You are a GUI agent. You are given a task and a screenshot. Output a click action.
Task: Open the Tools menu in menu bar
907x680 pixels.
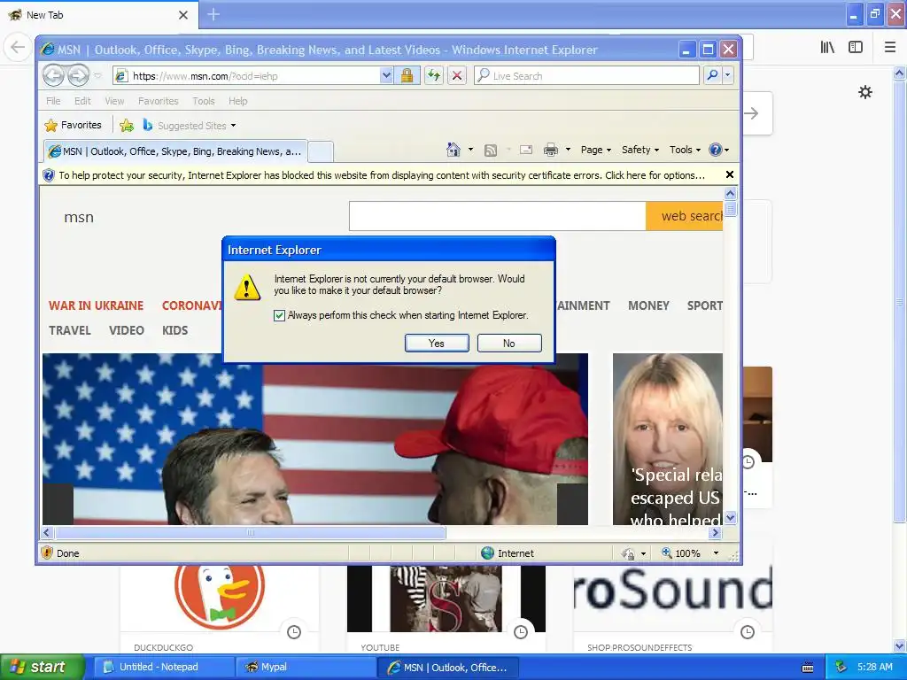[x=204, y=101]
